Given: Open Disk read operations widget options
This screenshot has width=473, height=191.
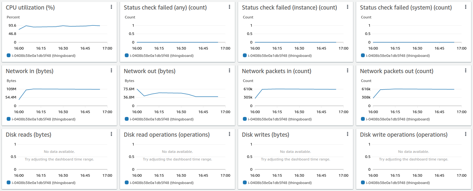Looking at the screenshot, I should [x=229, y=134].
